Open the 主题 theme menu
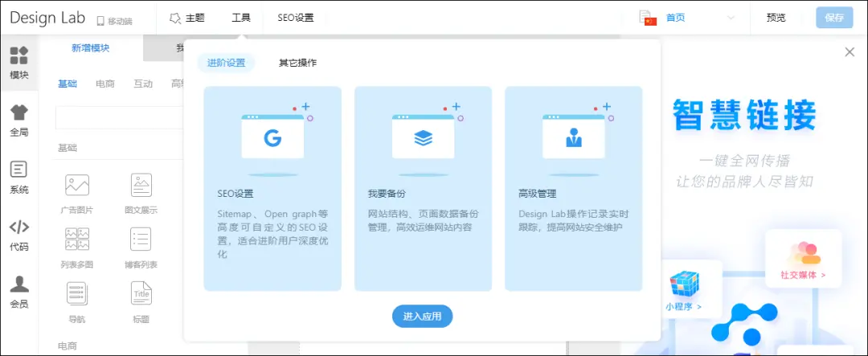Image resolution: width=868 pixels, height=356 pixels. pyautogui.click(x=188, y=18)
